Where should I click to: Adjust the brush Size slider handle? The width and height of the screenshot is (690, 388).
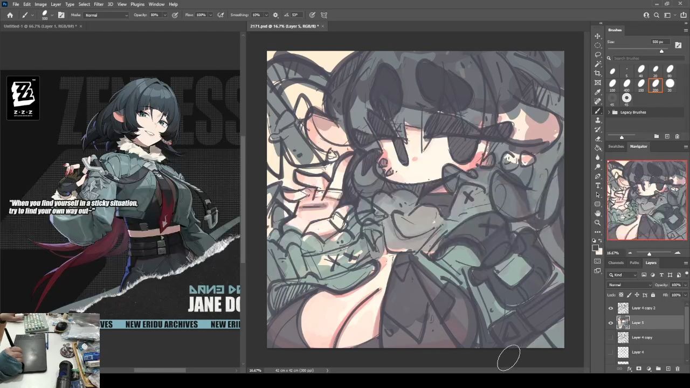coord(661,51)
